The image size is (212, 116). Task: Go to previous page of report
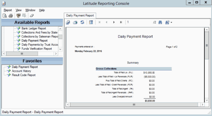click(x=107, y=22)
